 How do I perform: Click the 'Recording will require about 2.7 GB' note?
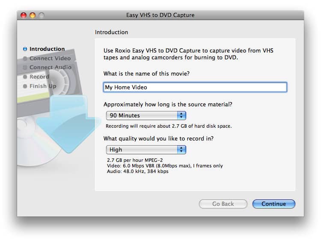pos(169,126)
